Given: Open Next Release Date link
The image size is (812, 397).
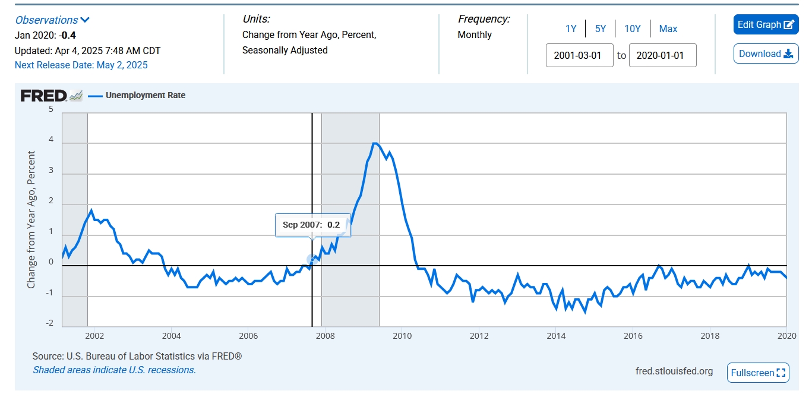Looking at the screenshot, I should pos(81,65).
